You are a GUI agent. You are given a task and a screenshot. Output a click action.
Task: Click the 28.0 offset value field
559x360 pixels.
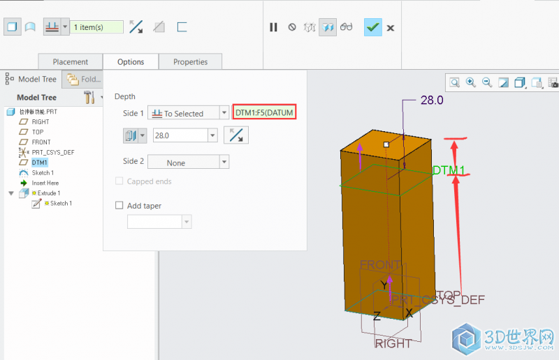pyautogui.click(x=180, y=135)
